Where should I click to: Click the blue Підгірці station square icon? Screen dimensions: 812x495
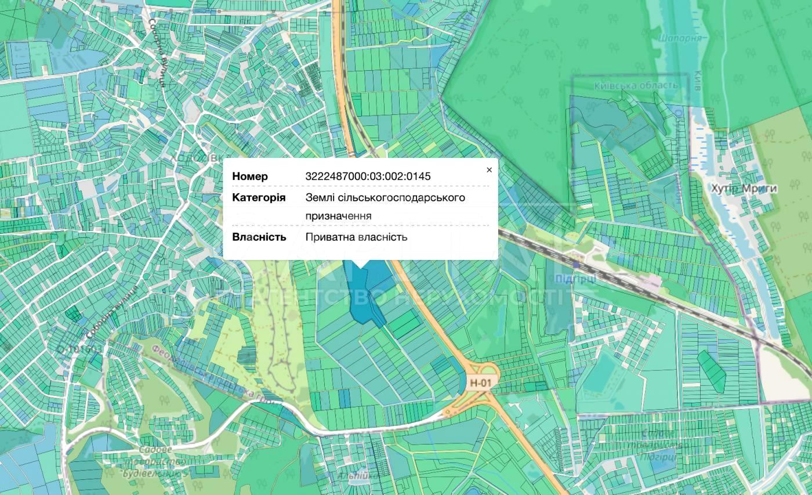576,264
